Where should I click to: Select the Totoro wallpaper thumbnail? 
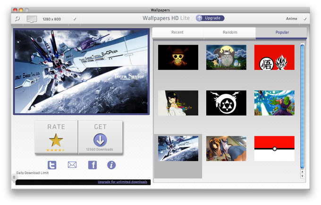[x=226, y=57]
